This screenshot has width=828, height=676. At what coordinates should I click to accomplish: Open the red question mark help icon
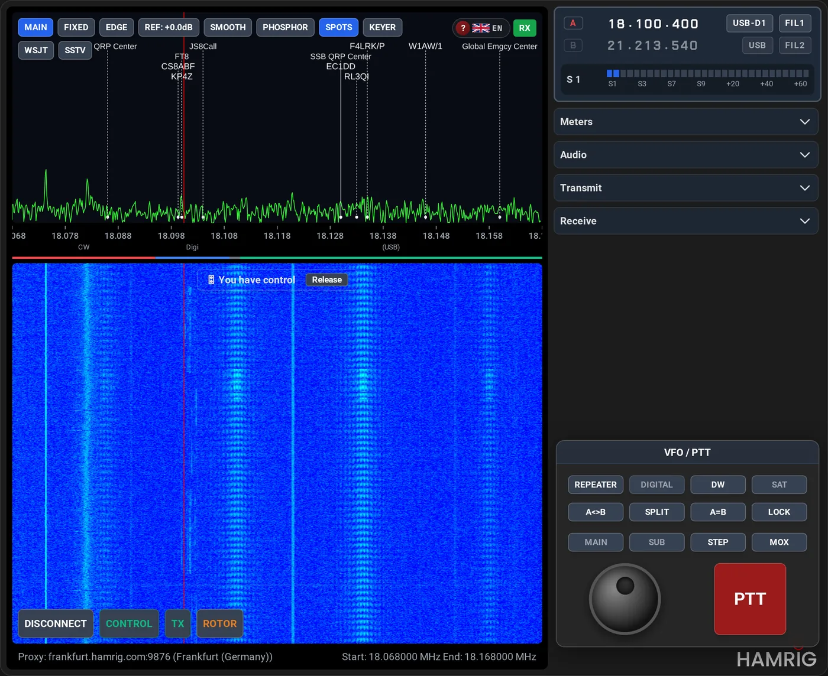click(x=463, y=28)
